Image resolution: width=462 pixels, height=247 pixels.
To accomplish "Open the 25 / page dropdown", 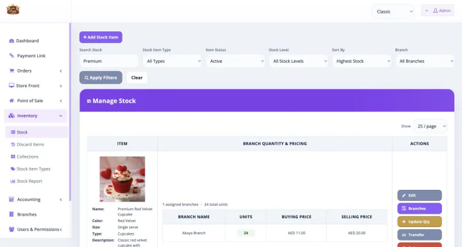I will [x=430, y=126].
